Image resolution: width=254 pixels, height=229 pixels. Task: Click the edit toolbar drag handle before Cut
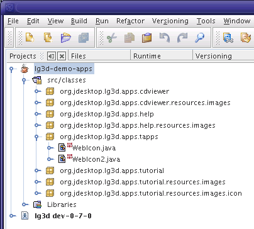[x=101, y=38]
